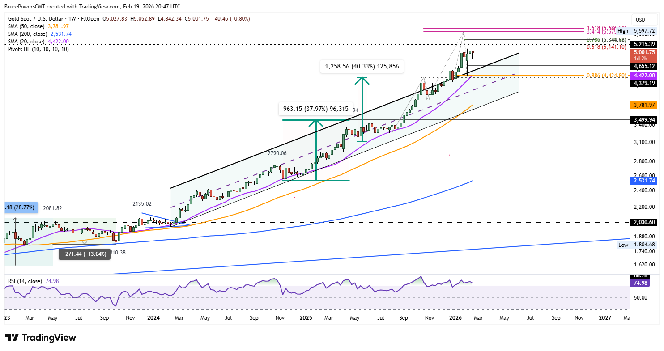The image size is (664, 351).
Task: Click the RSI (14, close) indicator legend
Action: point(25,281)
